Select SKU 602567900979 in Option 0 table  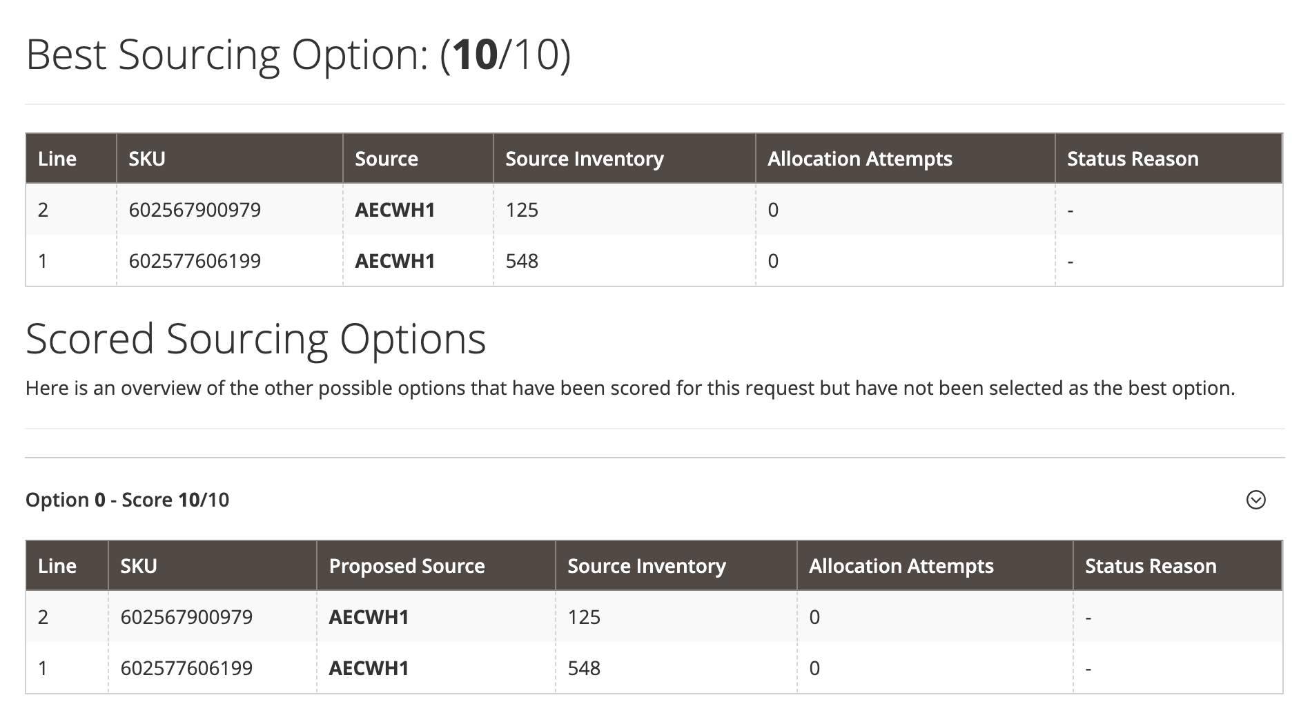click(x=186, y=617)
